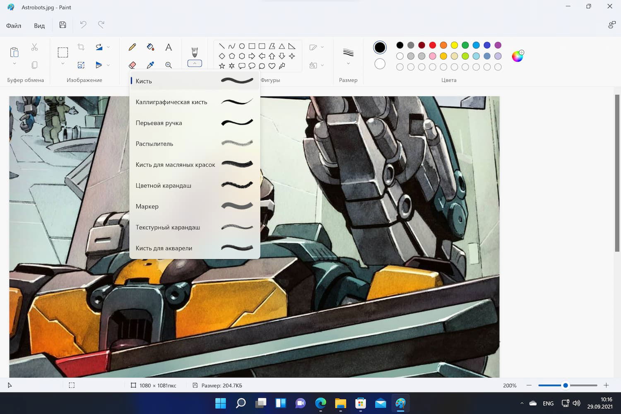This screenshot has height=414, width=621.
Task: Click the Resize image icon
Action: pos(81,65)
